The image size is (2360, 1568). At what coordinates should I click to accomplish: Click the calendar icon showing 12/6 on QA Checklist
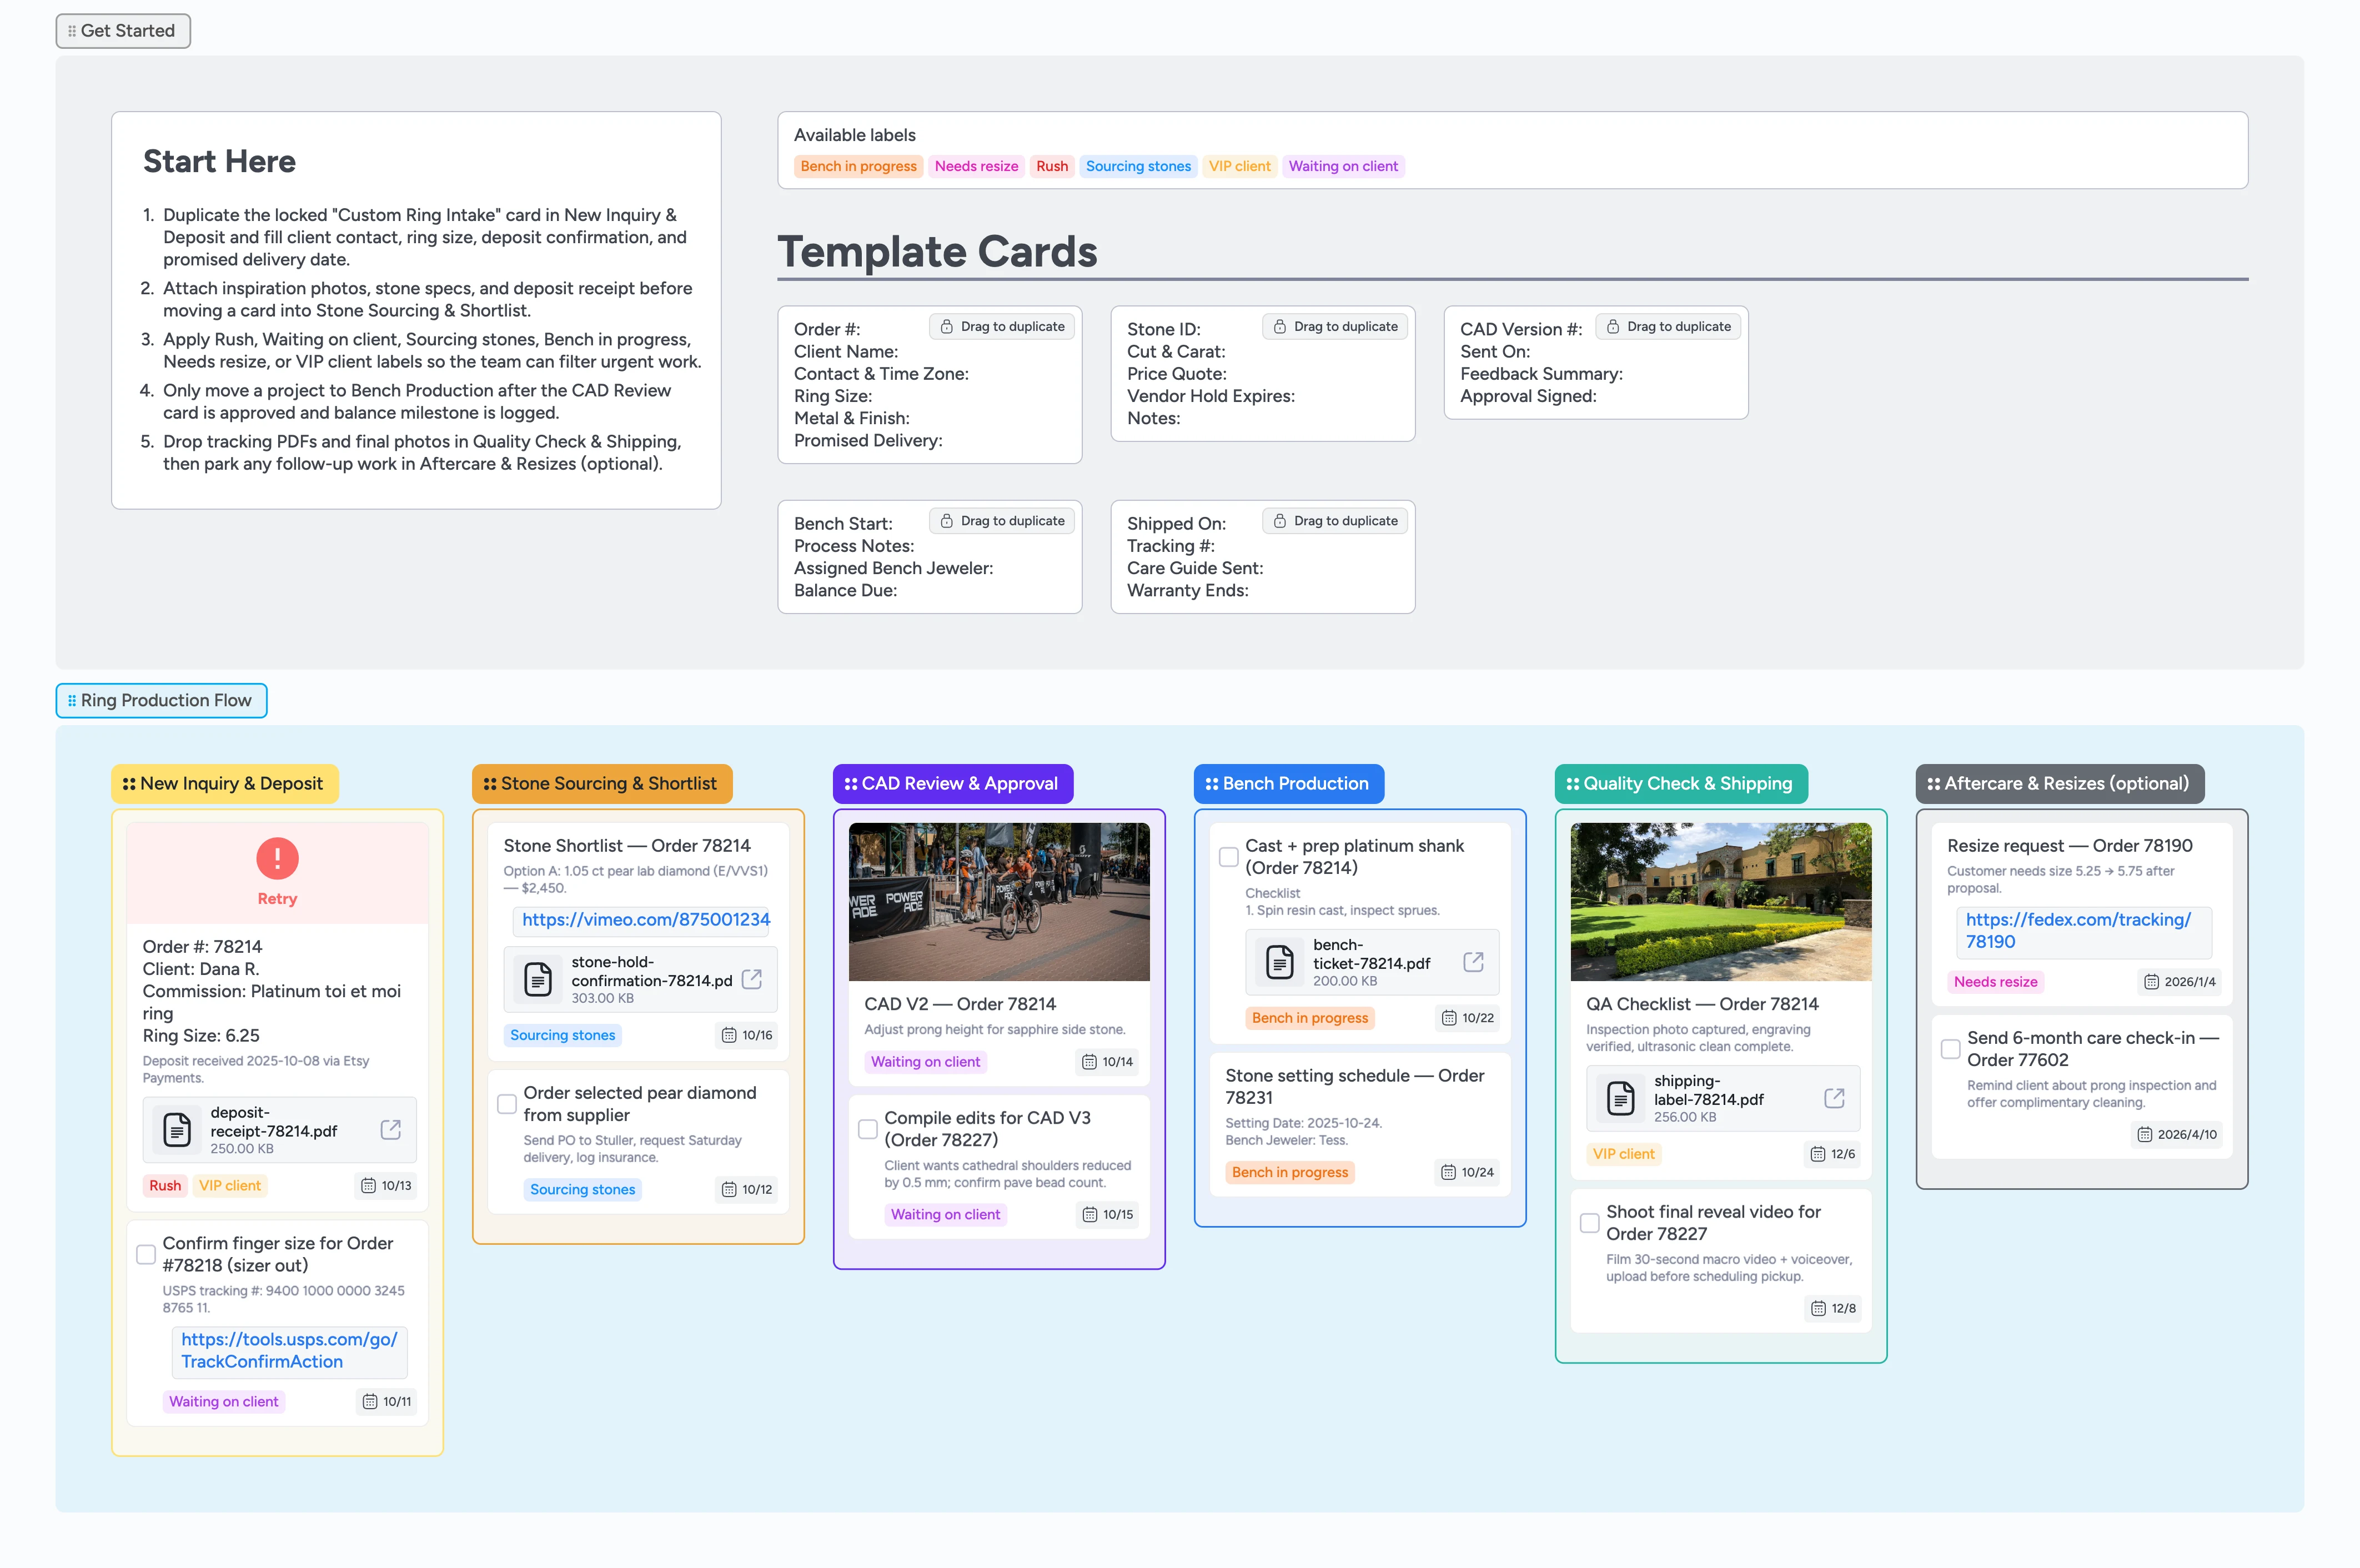(1818, 1154)
